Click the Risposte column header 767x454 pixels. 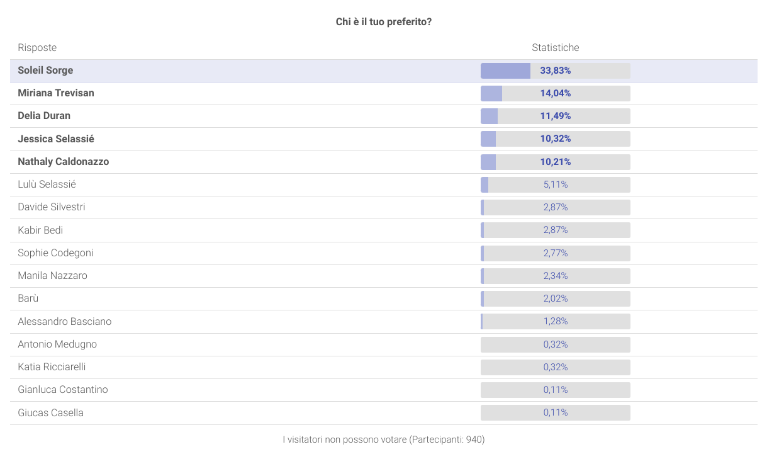click(x=37, y=48)
